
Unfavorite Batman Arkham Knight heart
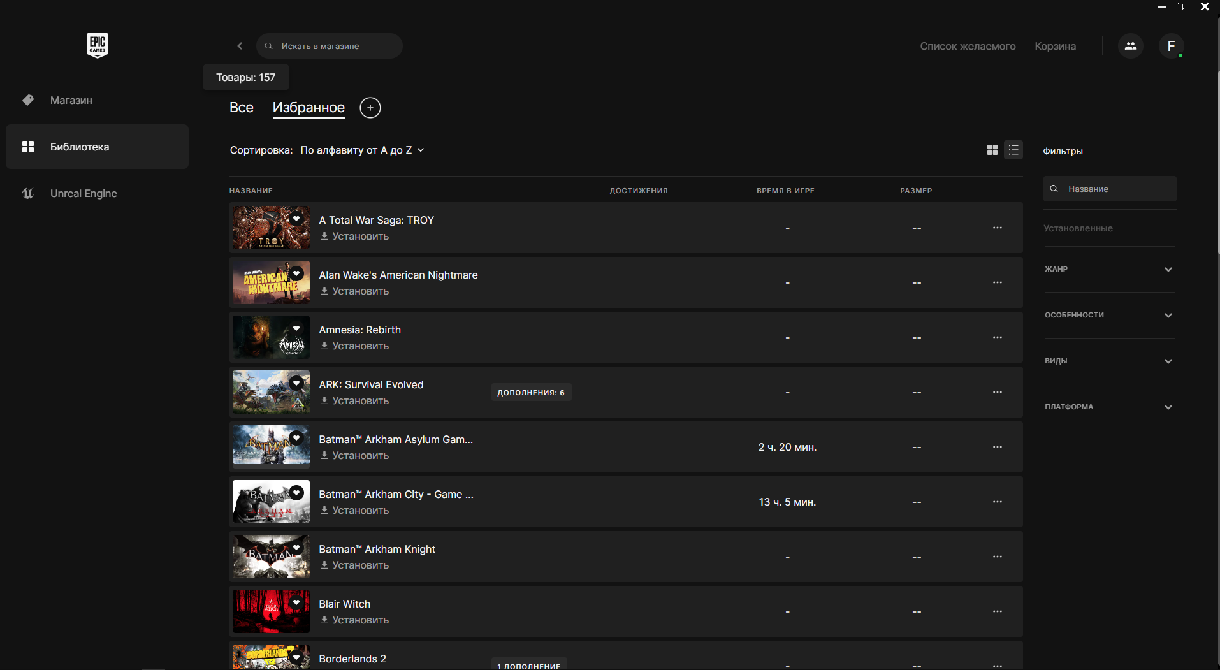[296, 548]
